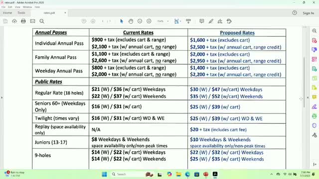Add a comment sticky note
Screen dimensions: 319x179
(201, 21)
